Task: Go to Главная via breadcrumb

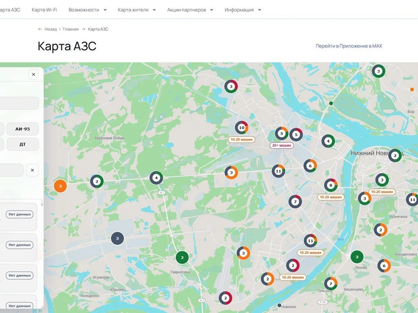Action: [x=71, y=29]
